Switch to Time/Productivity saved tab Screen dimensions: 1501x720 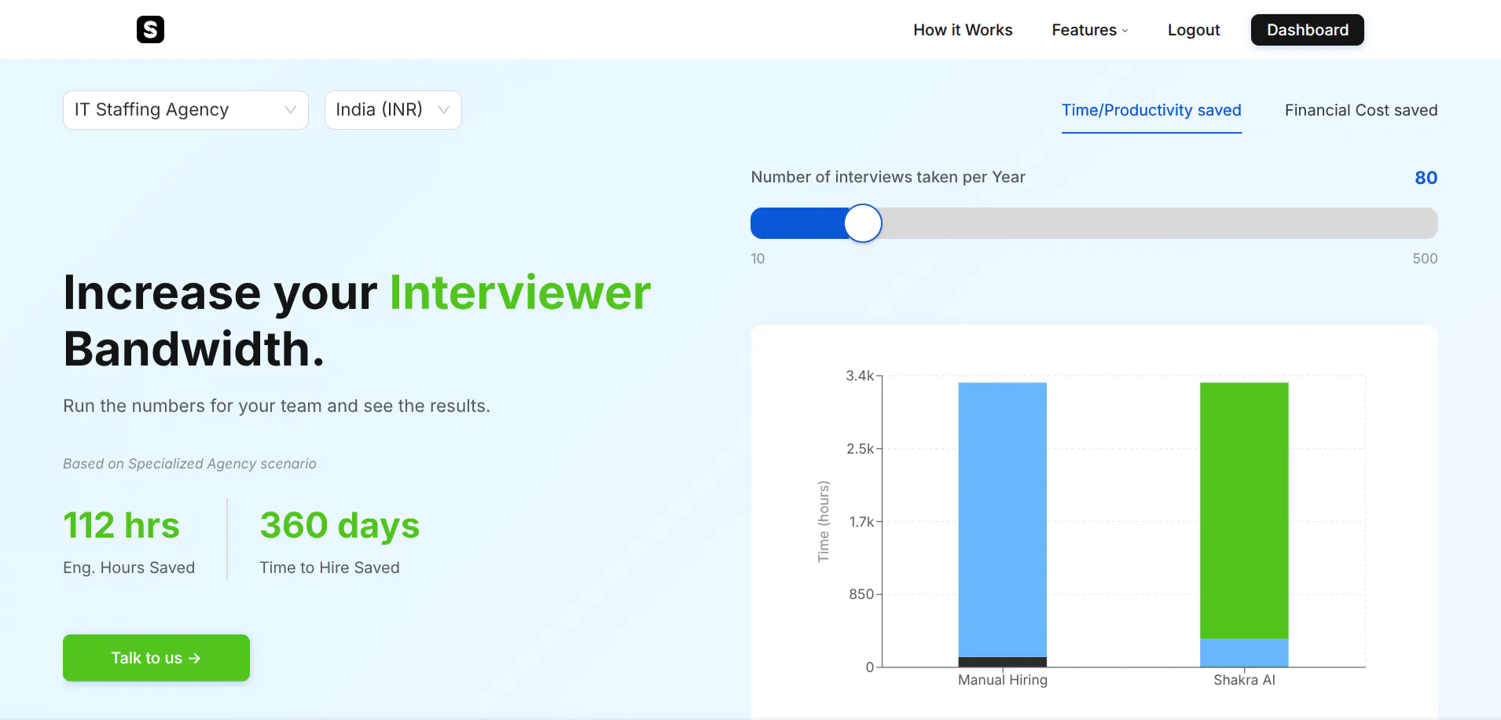(1151, 111)
